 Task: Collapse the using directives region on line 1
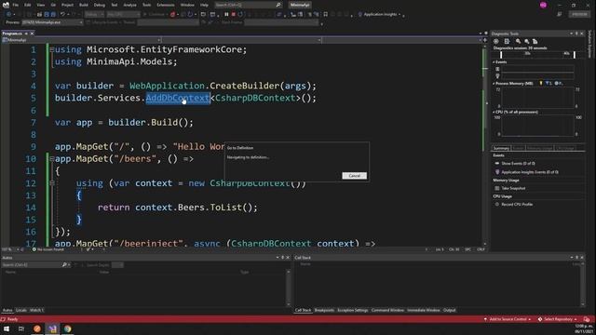pos(52,49)
